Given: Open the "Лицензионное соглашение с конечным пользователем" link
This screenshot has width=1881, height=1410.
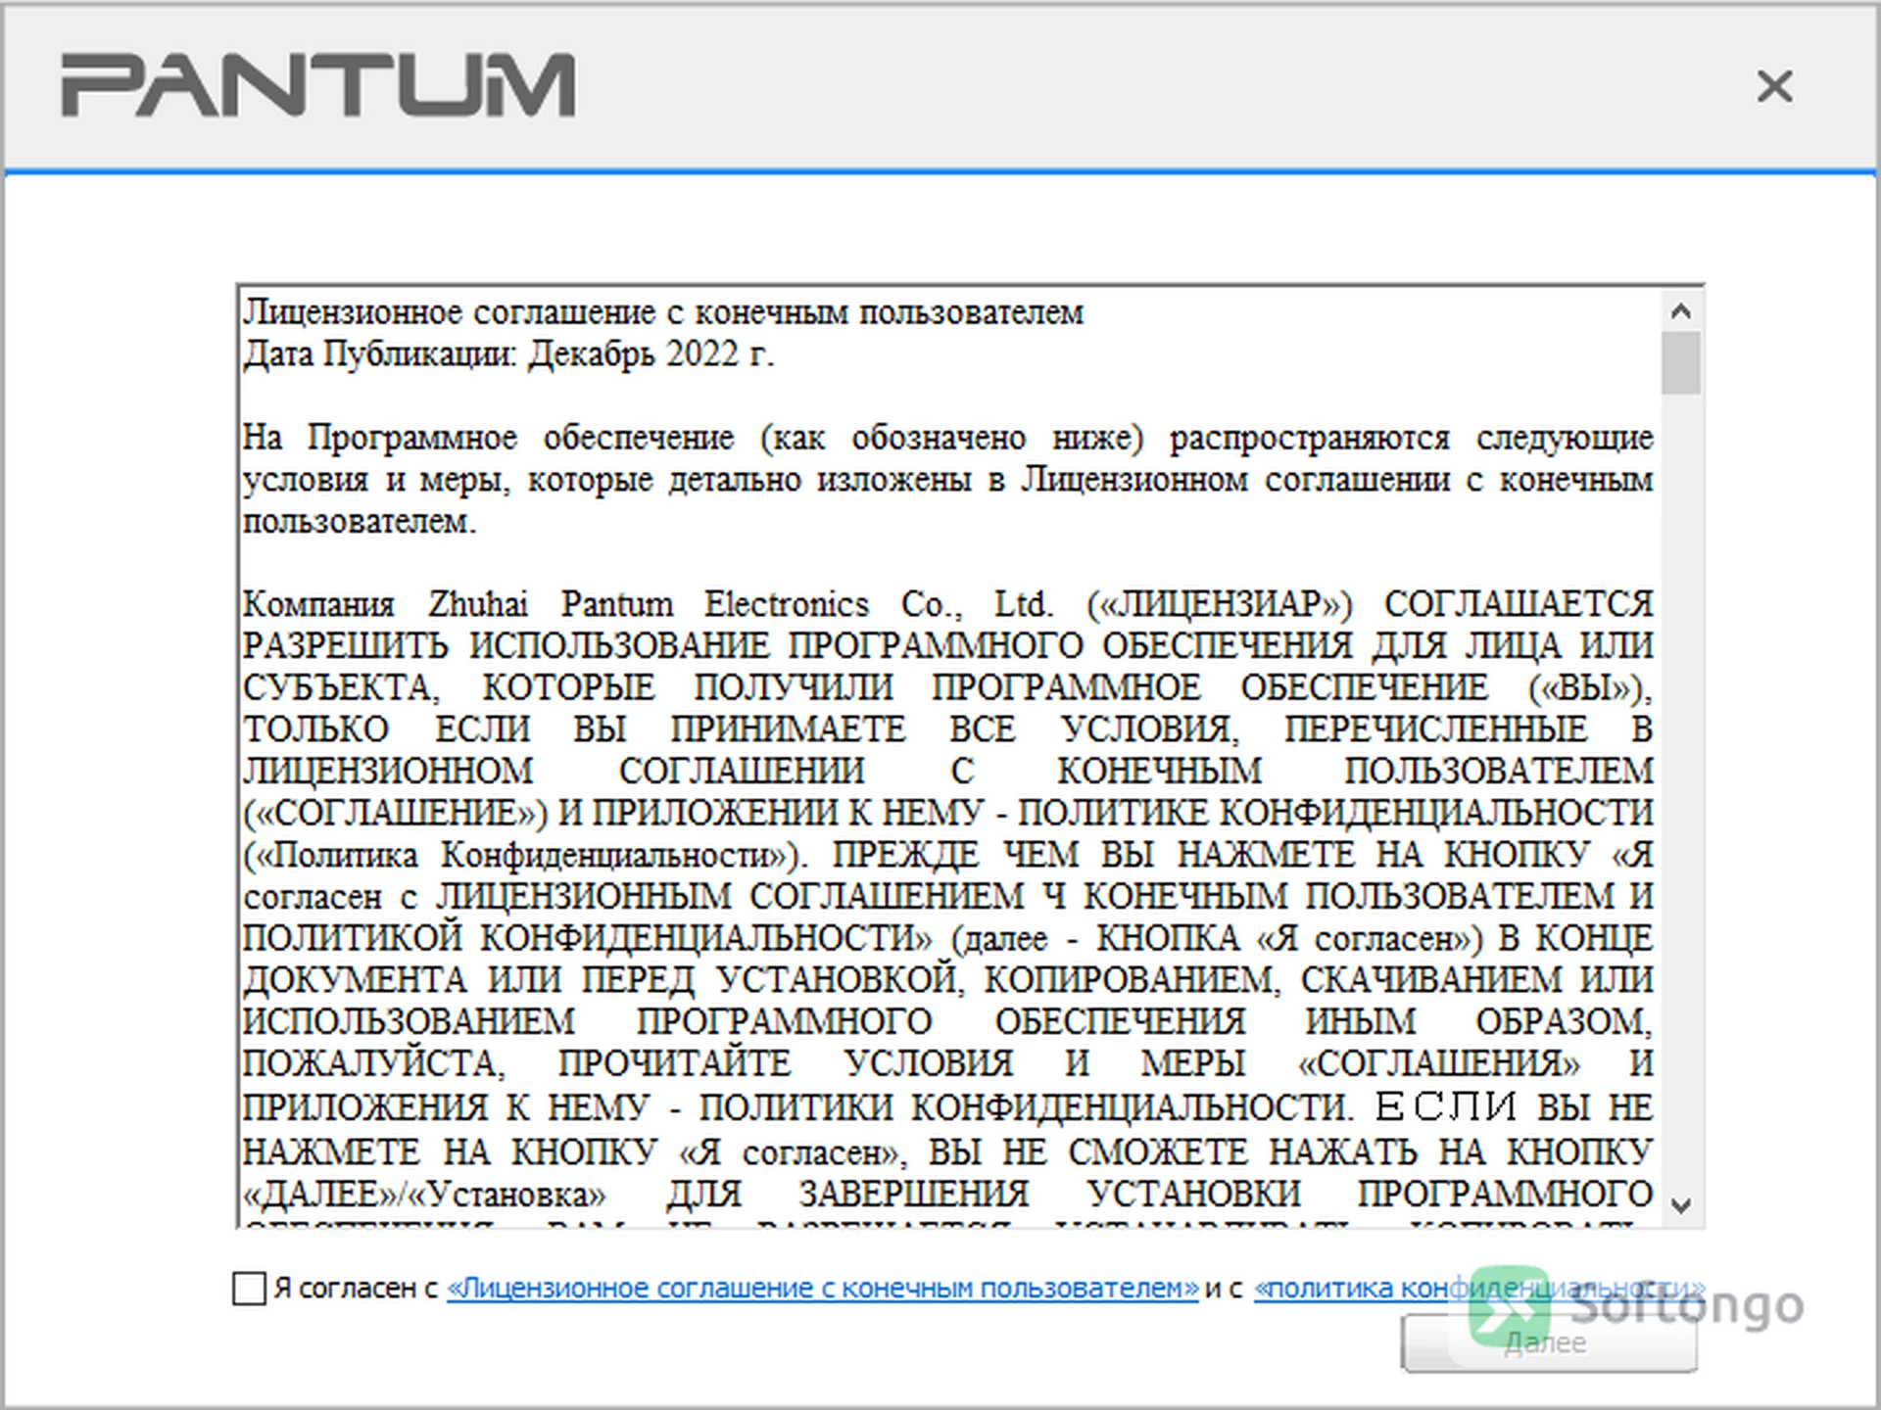Looking at the screenshot, I should click(823, 1289).
